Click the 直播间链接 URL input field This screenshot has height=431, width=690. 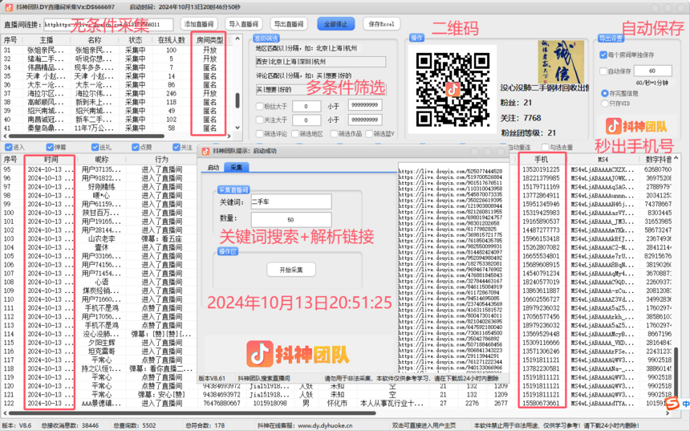pos(108,25)
